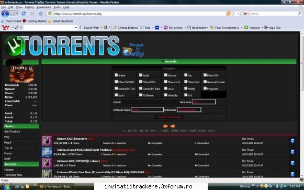Click the Stop loading X icon
This screenshot has width=304, height=190.
tap(32, 14)
